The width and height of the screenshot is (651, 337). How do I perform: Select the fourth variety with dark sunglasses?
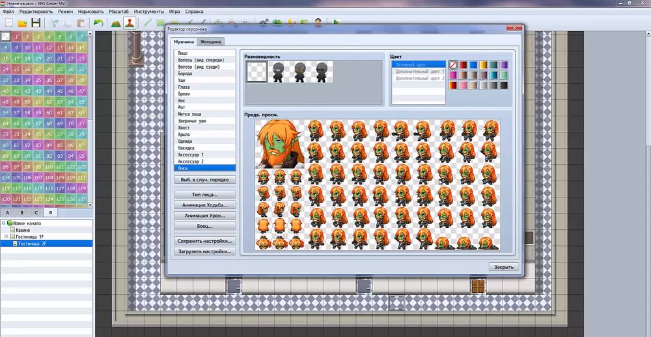click(322, 71)
